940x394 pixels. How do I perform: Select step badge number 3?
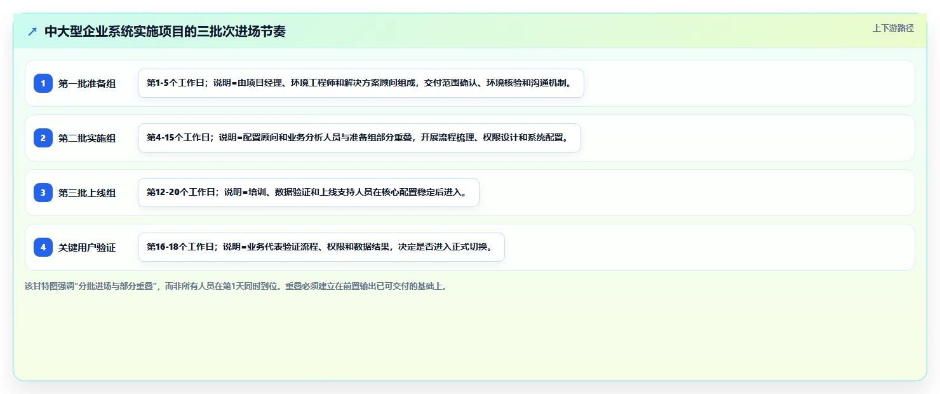tap(43, 193)
